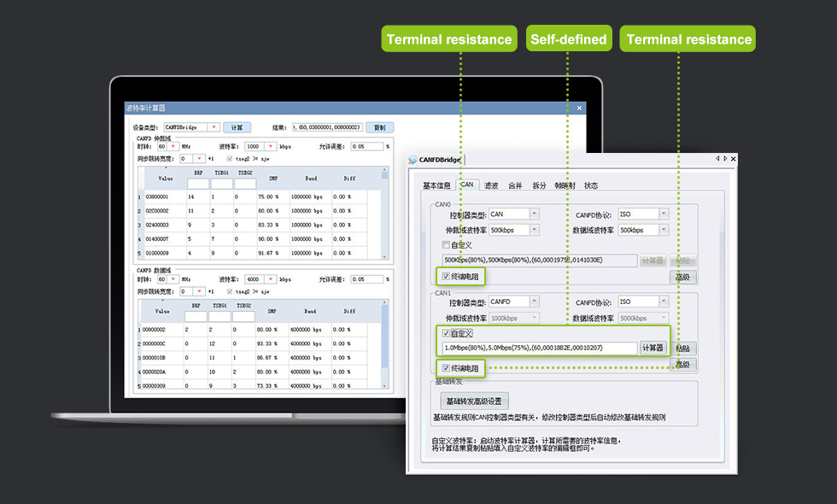Image resolution: width=837 pixels, height=504 pixels.
Task: Enable 自定义 checkbox under CAN0
Action: pos(446,244)
